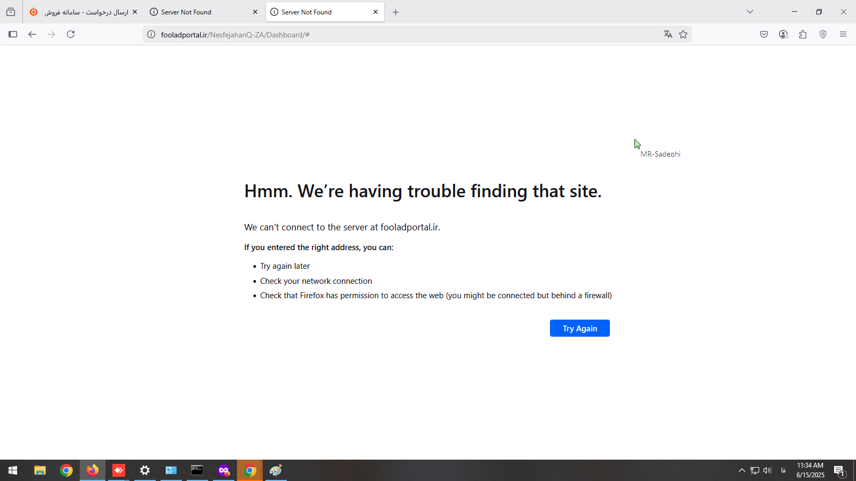Expand the list all tabs dropdown
The height and width of the screenshot is (481, 856).
750,12
